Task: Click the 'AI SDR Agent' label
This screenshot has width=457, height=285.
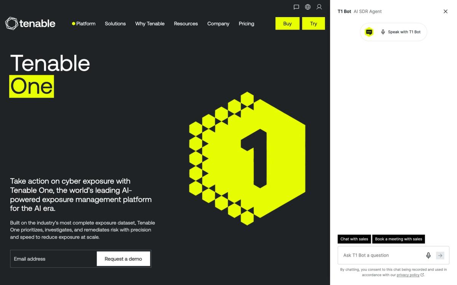Action: pyautogui.click(x=368, y=11)
